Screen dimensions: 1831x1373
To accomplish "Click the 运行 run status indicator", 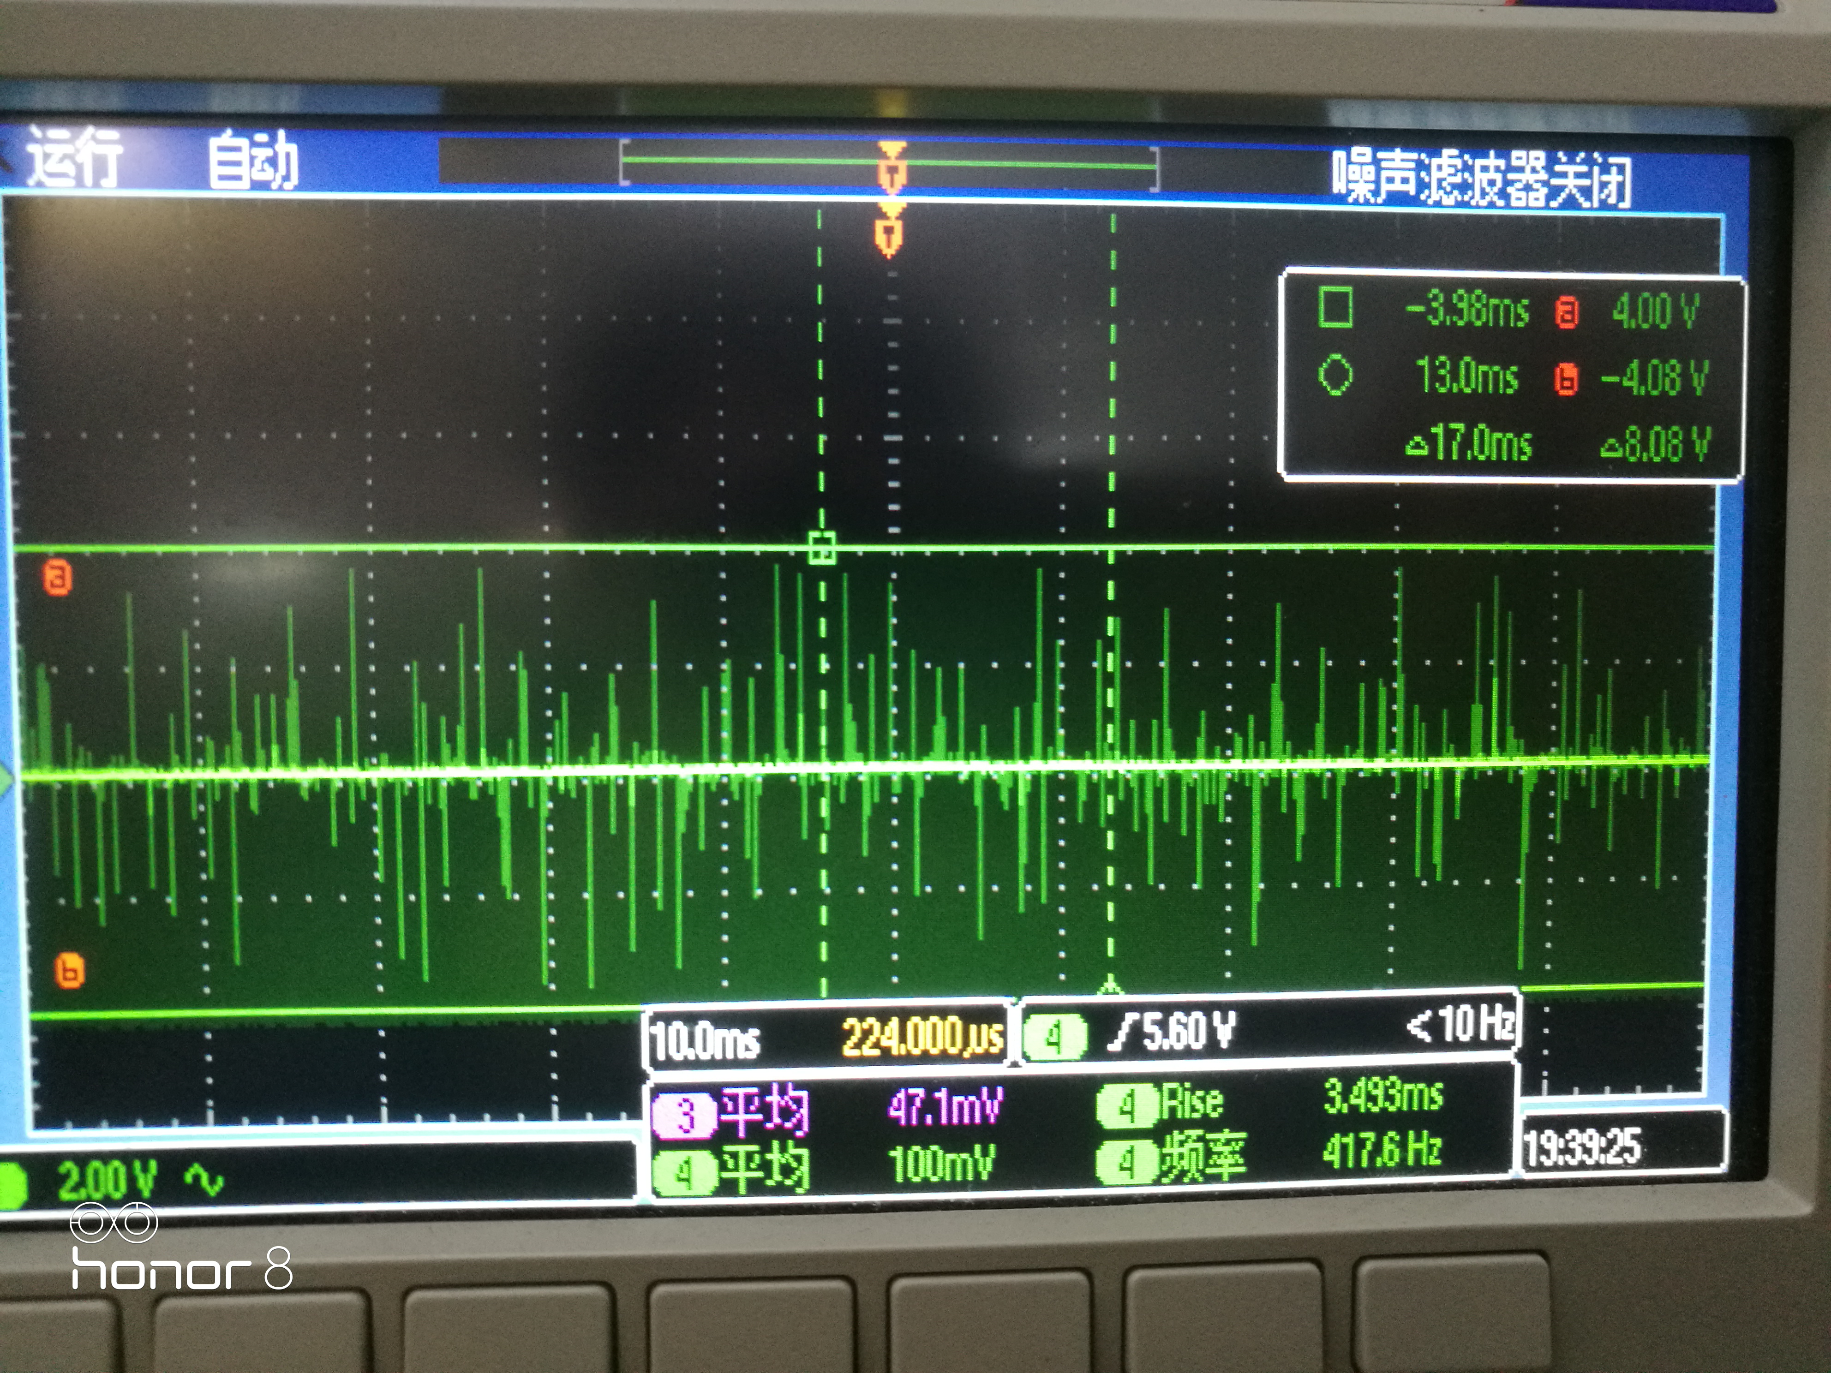I will [74, 156].
